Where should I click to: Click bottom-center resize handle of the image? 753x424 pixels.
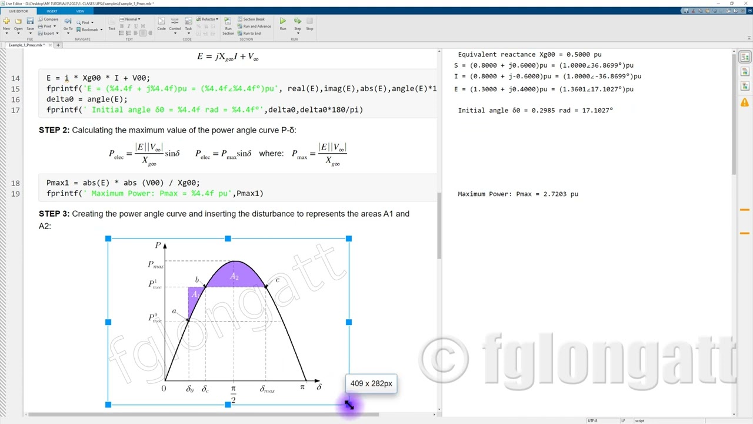(228, 405)
